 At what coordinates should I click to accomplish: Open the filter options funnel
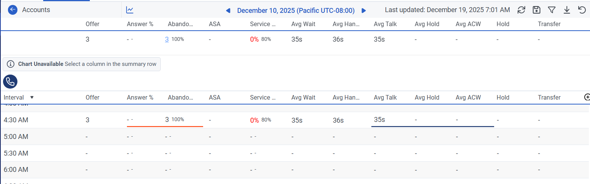(x=552, y=10)
